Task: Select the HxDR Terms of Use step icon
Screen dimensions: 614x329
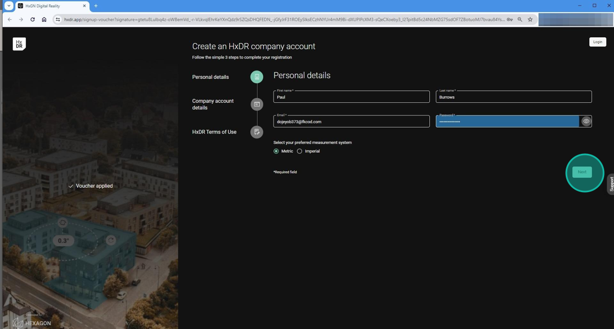Action: [257, 132]
